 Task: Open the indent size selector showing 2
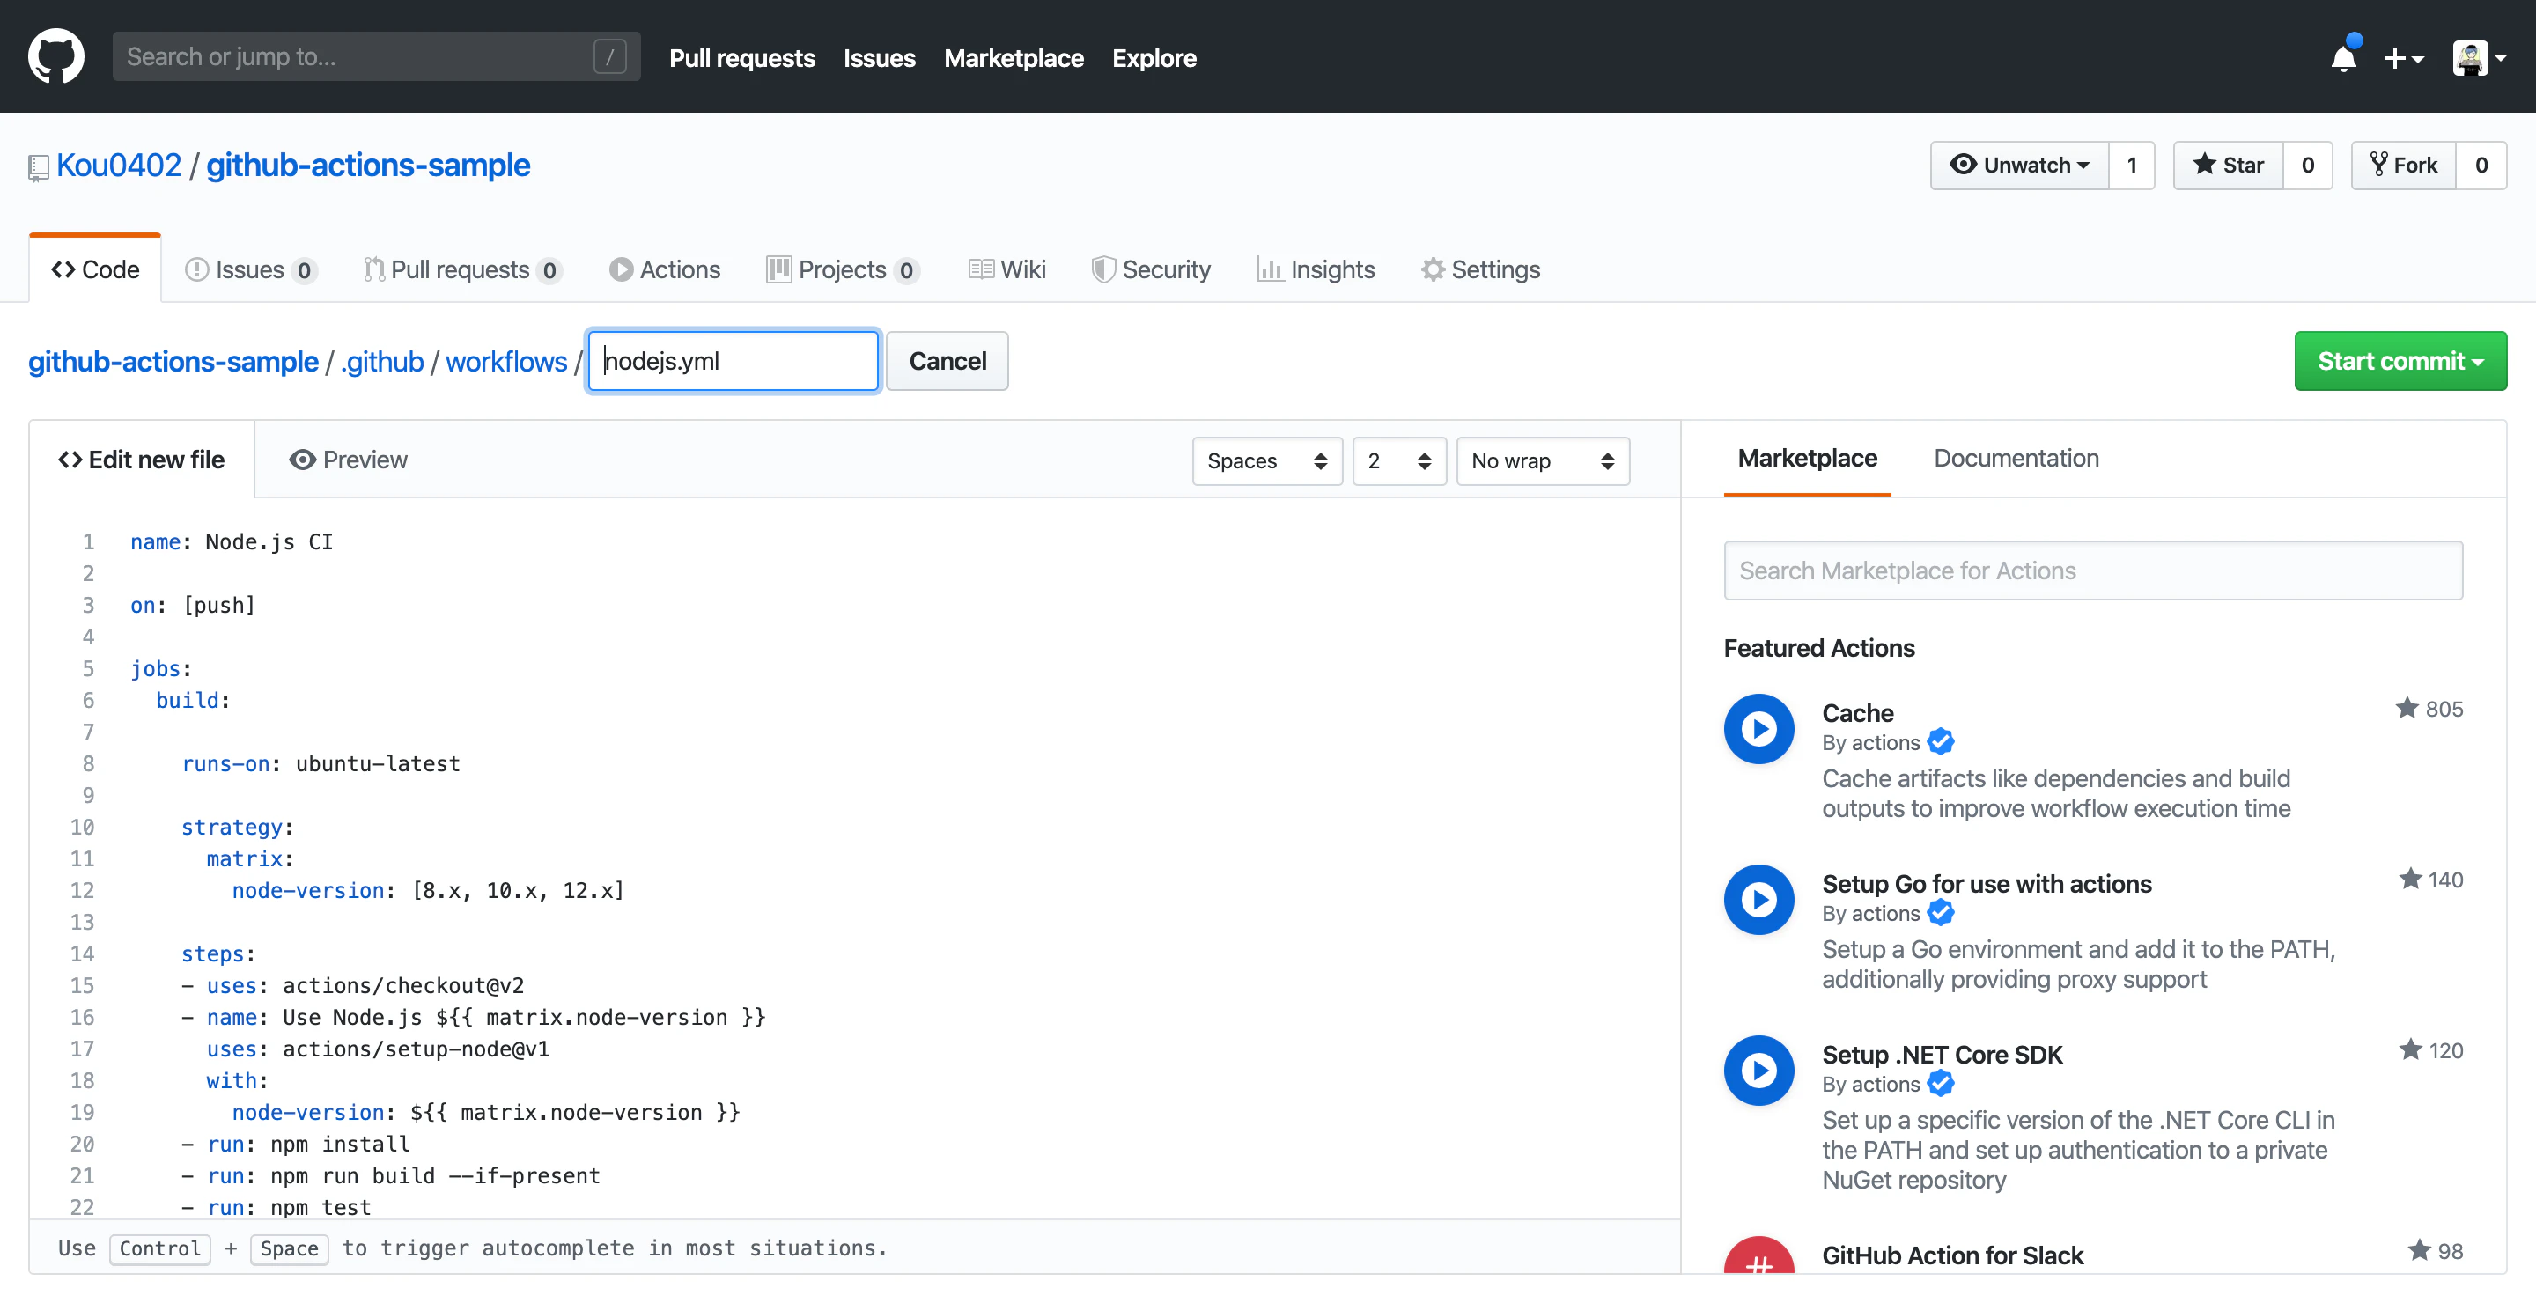(1399, 461)
